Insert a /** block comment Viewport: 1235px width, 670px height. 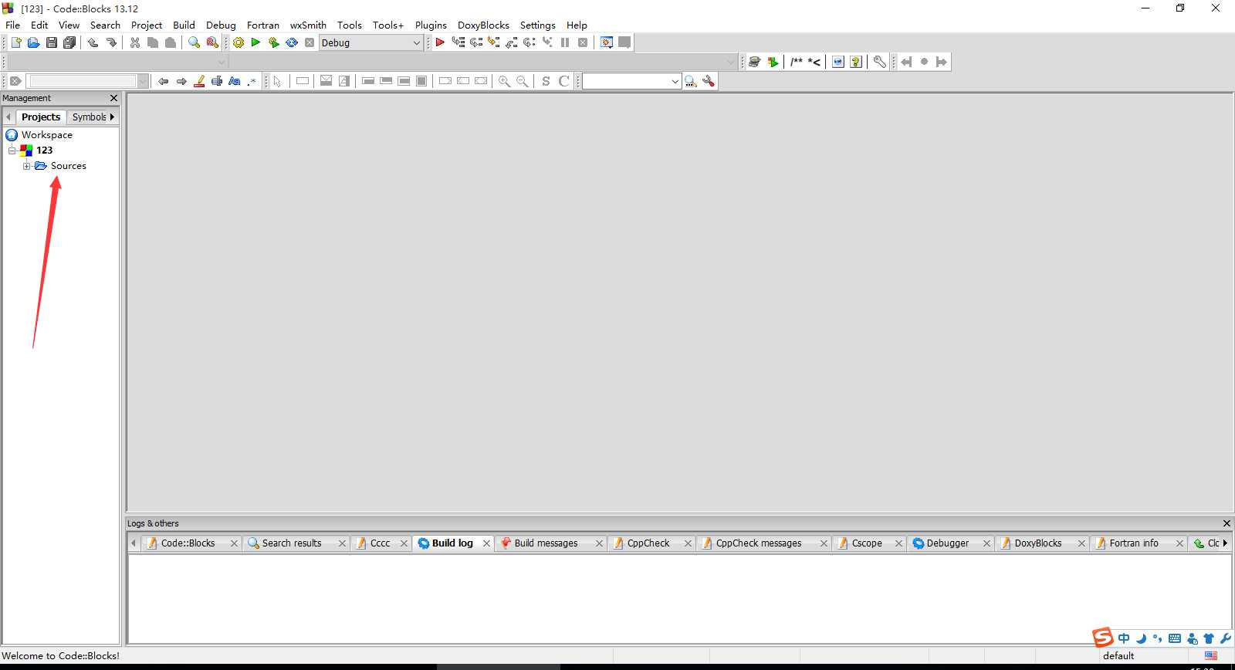pyautogui.click(x=797, y=62)
